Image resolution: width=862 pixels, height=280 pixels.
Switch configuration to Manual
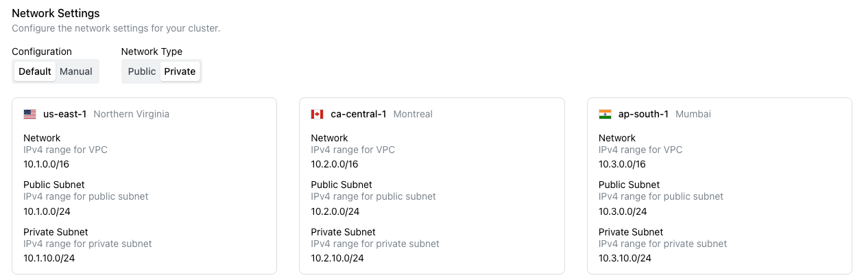click(x=76, y=71)
